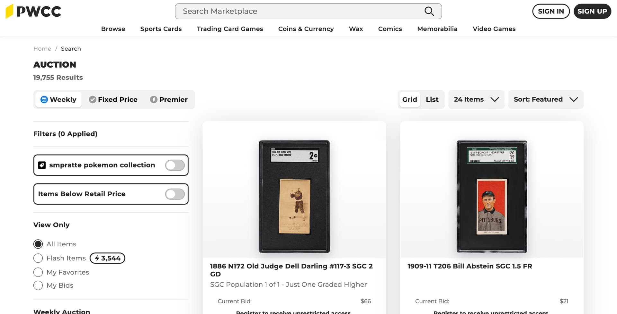Toggle the smpratte pokemon collection switch
617x314 pixels.
[x=175, y=165]
